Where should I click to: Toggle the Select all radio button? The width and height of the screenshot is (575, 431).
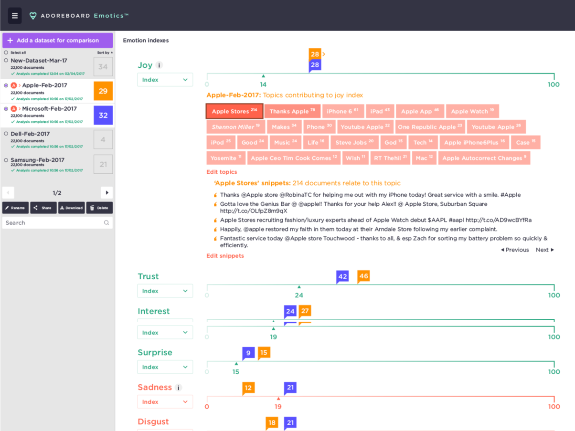6,53
